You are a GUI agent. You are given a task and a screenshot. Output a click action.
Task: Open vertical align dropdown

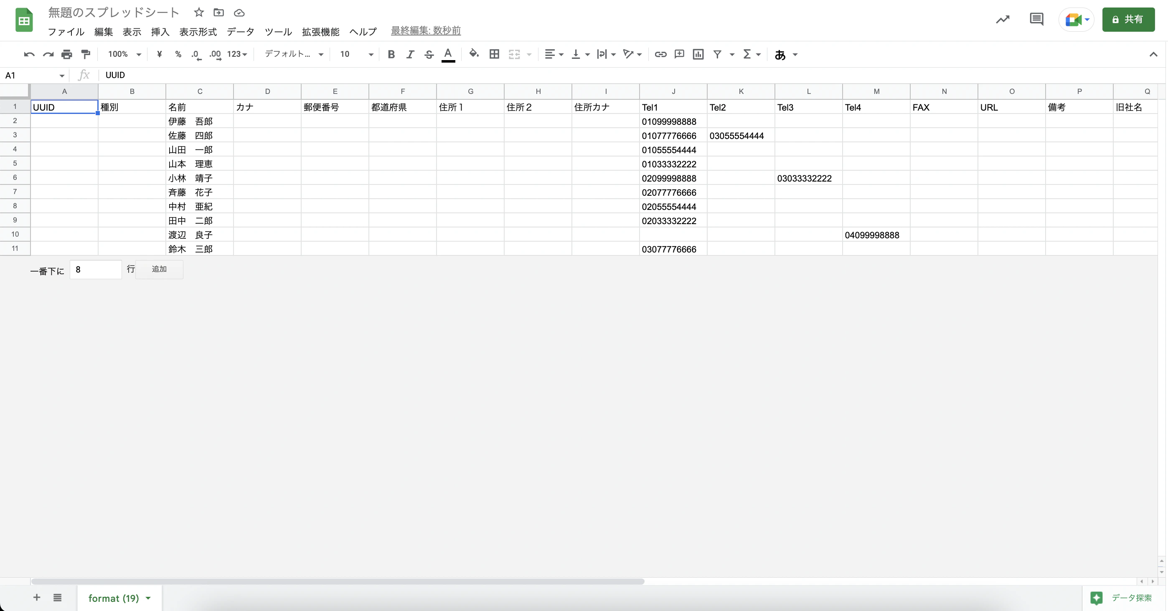(x=580, y=54)
